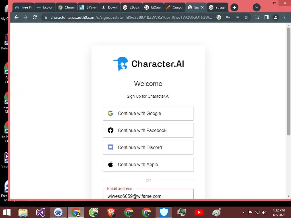
Task: Open Action Center flag icon
Action: coord(251,212)
